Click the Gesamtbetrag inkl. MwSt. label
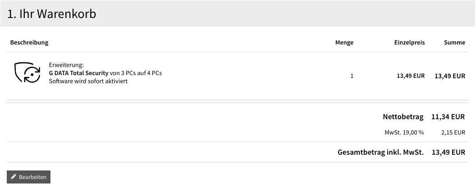 tap(381, 152)
